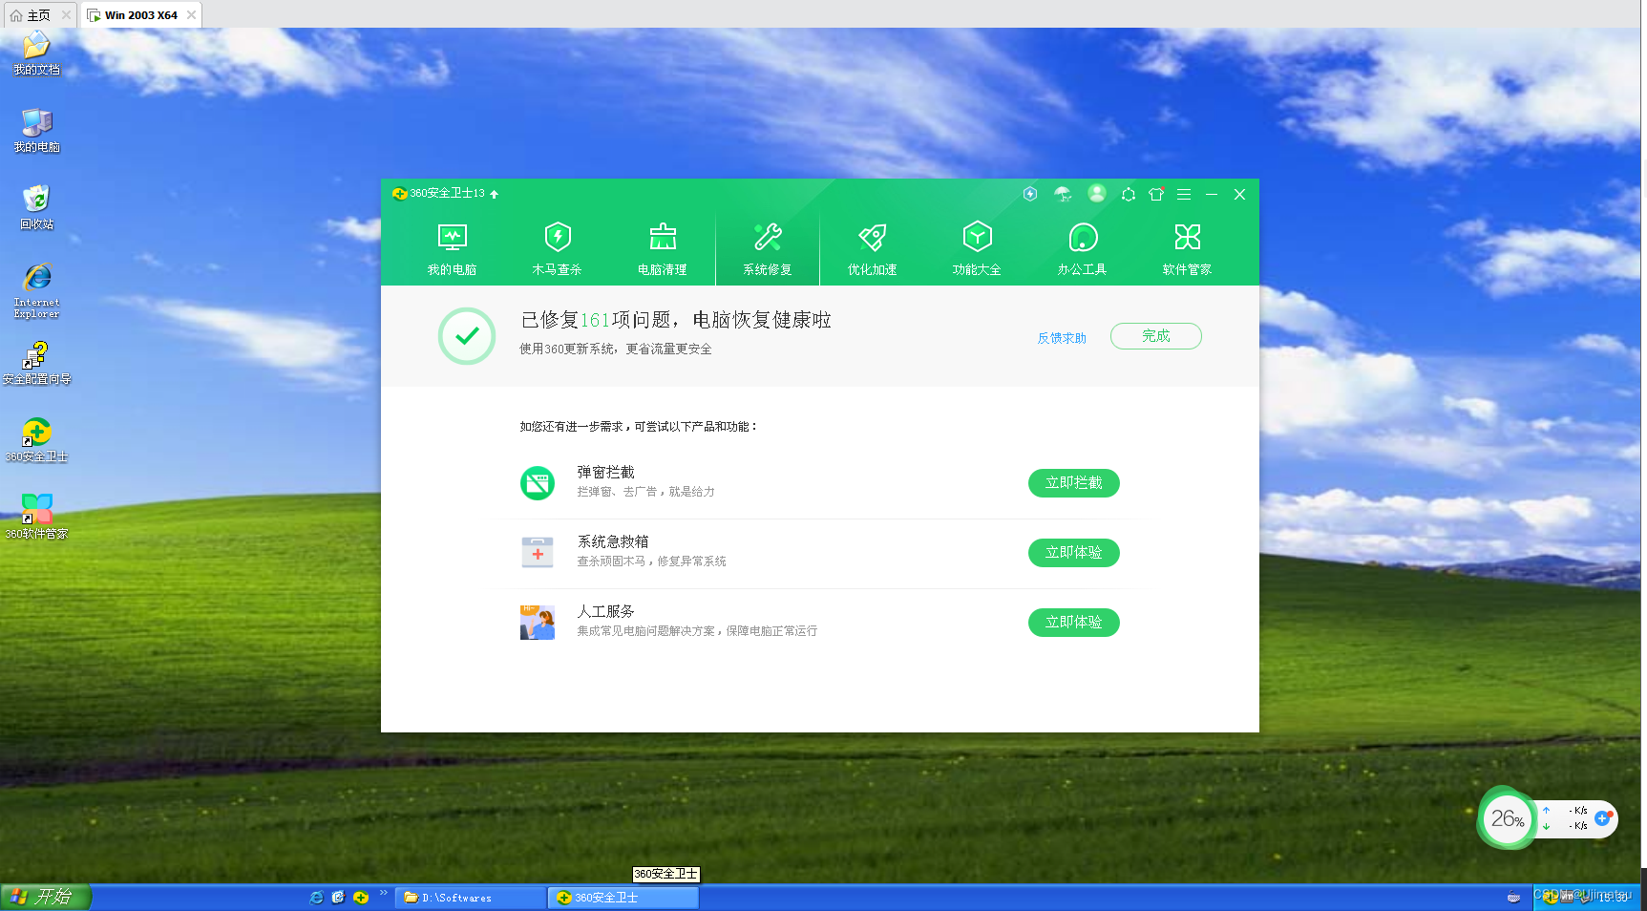Click the 360 logo in the title bar
This screenshot has width=1647, height=911.
point(400,193)
